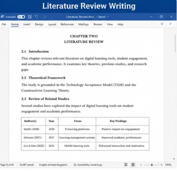Click the Lee & Kim (2022) cell
This screenshot has height=171, width=177.
point(34,146)
